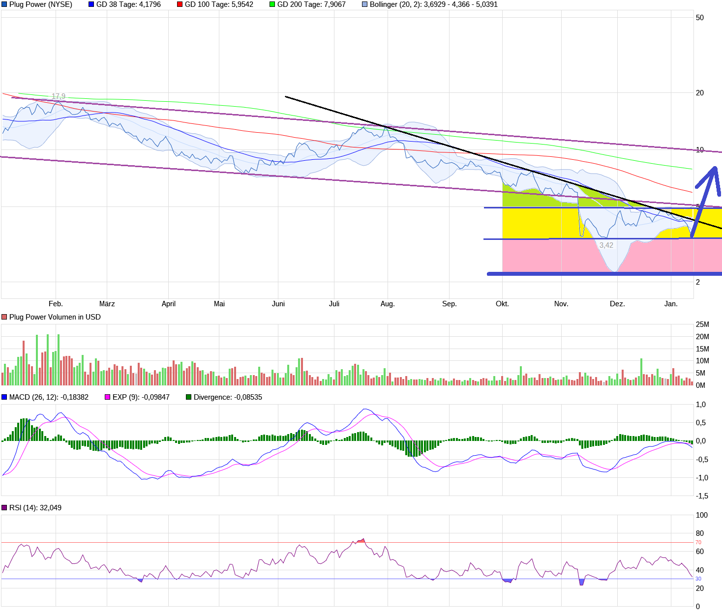Click the EXP (9) magenta legend swatch
Image resolution: width=722 pixels, height=614 pixels.
(107, 397)
